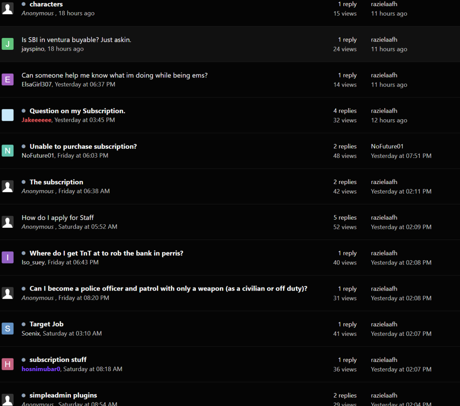Click 'Yesterday at 07:51 PM' last post time
The width and height of the screenshot is (460, 406).
401,156
